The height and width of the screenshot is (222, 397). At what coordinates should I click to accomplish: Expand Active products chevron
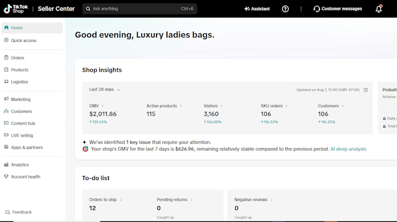181,106
